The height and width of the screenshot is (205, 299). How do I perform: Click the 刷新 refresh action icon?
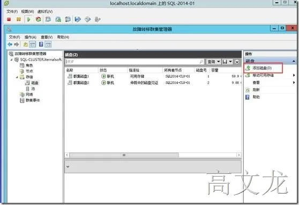(x=248, y=90)
